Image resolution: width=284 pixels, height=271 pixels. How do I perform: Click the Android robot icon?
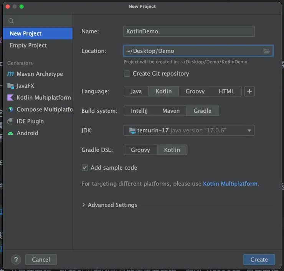pyautogui.click(x=10, y=133)
